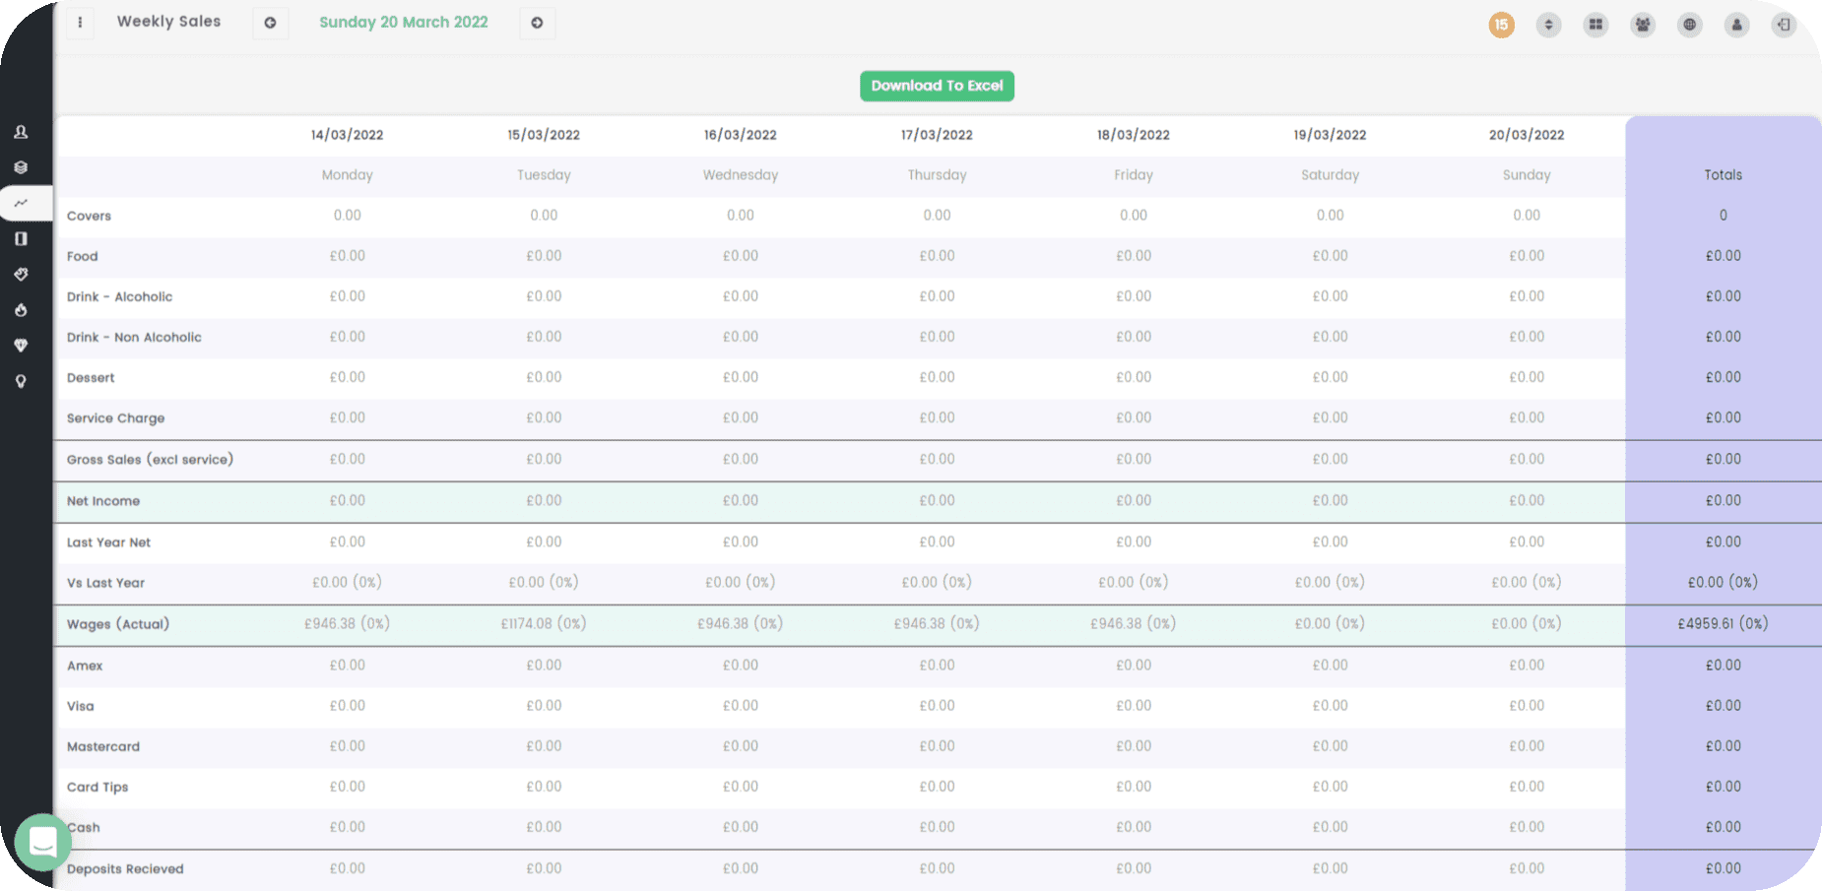Click the up-down sort arrows icon

[x=1548, y=25]
